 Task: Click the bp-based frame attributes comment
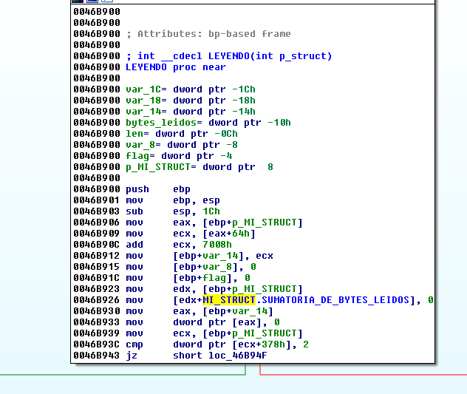[208, 34]
